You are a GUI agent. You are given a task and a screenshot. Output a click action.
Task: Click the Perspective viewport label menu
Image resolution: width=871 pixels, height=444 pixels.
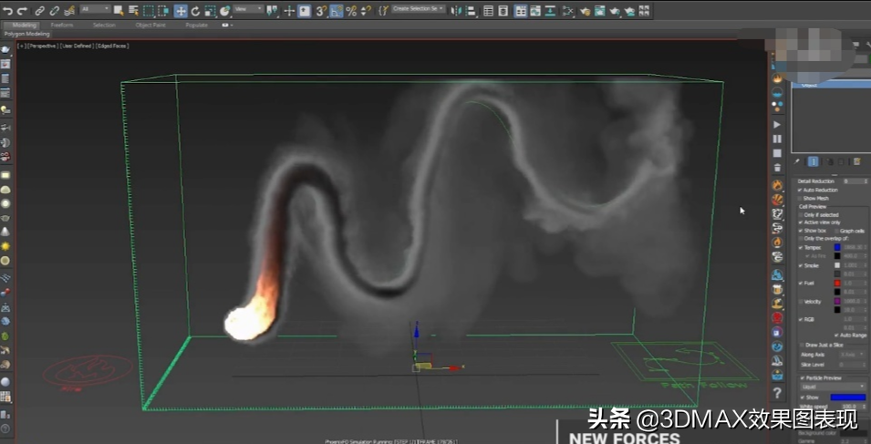click(x=43, y=46)
